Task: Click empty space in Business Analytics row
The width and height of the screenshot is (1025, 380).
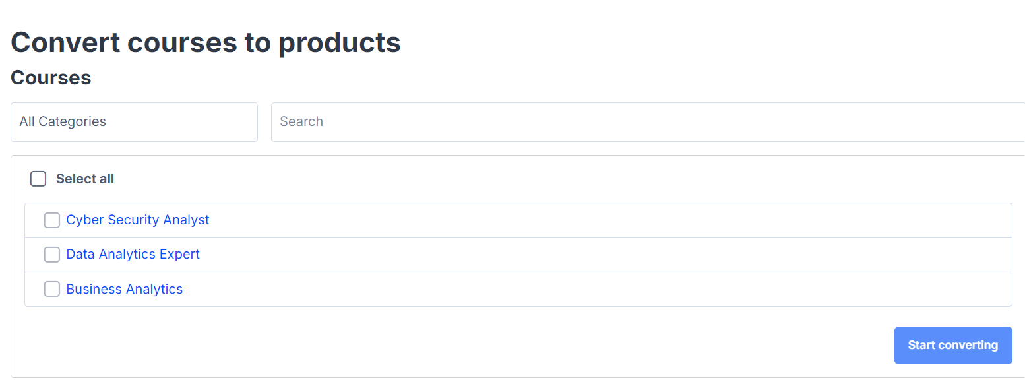Action: tap(594, 289)
